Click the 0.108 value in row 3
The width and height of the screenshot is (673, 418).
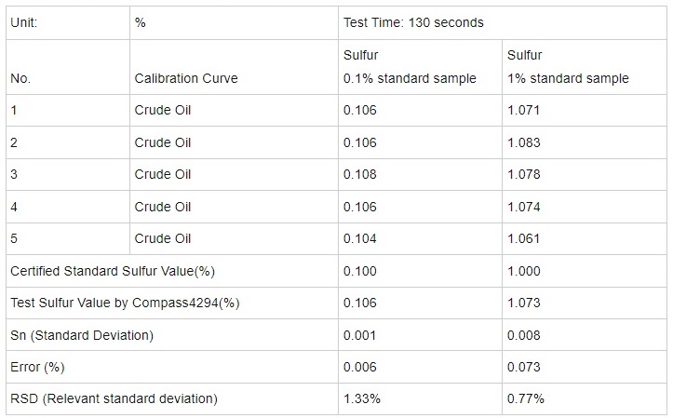point(360,174)
